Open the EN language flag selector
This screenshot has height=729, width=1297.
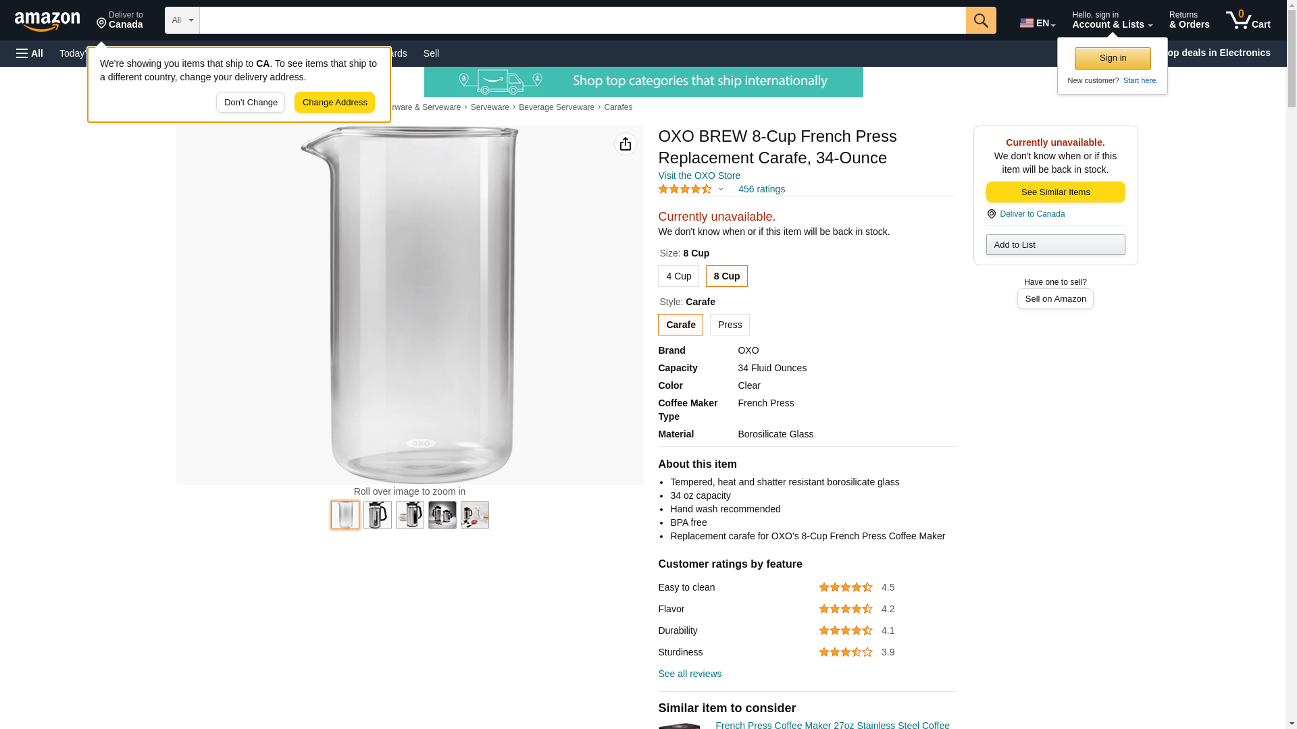tap(1038, 23)
